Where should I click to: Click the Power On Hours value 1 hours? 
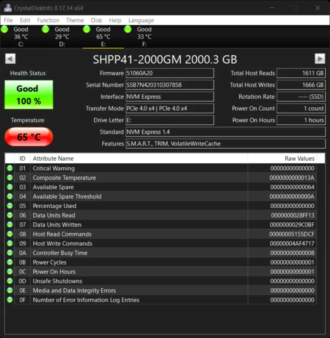pyautogui.click(x=301, y=120)
